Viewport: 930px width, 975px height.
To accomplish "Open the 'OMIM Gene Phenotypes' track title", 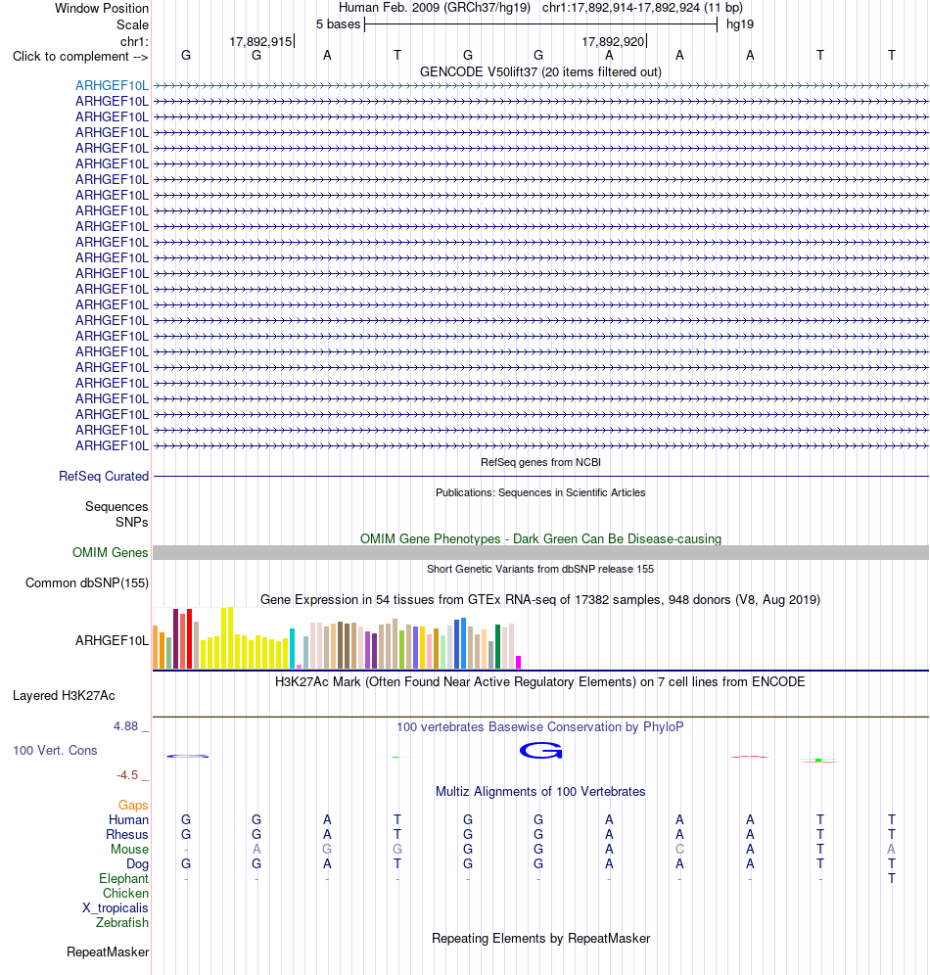I will tap(540, 539).
